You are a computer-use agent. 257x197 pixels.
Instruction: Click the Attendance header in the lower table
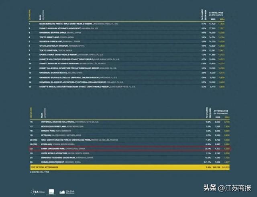point(221,112)
